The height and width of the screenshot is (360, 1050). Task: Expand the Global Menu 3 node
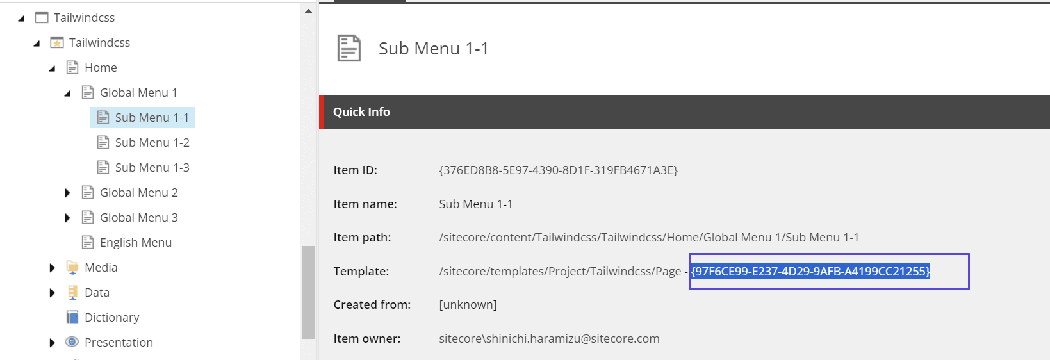(x=67, y=218)
